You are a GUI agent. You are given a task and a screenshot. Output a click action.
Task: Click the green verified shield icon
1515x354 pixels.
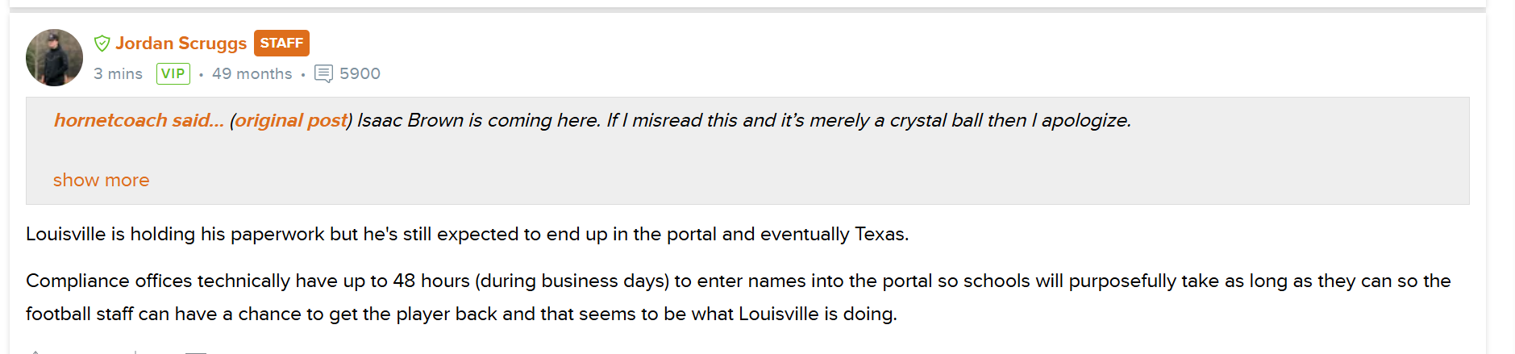[102, 44]
